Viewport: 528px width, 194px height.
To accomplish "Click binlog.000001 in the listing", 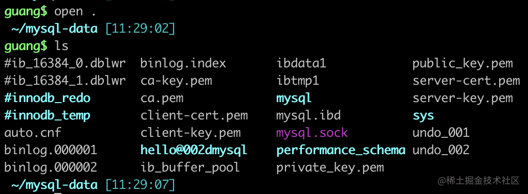I will [51, 150].
